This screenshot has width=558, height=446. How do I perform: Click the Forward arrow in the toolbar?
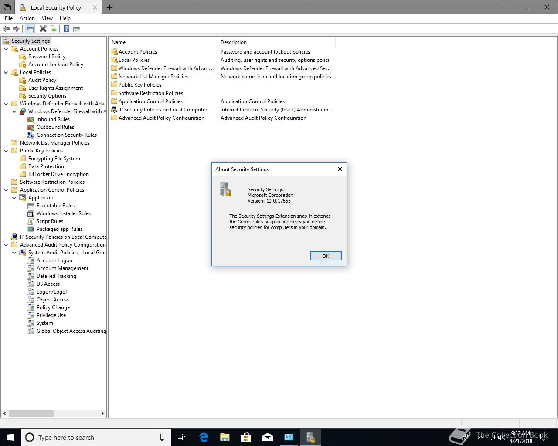[16, 29]
